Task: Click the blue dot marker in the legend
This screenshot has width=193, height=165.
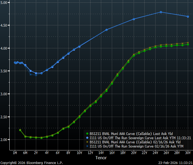Action: (87, 138)
